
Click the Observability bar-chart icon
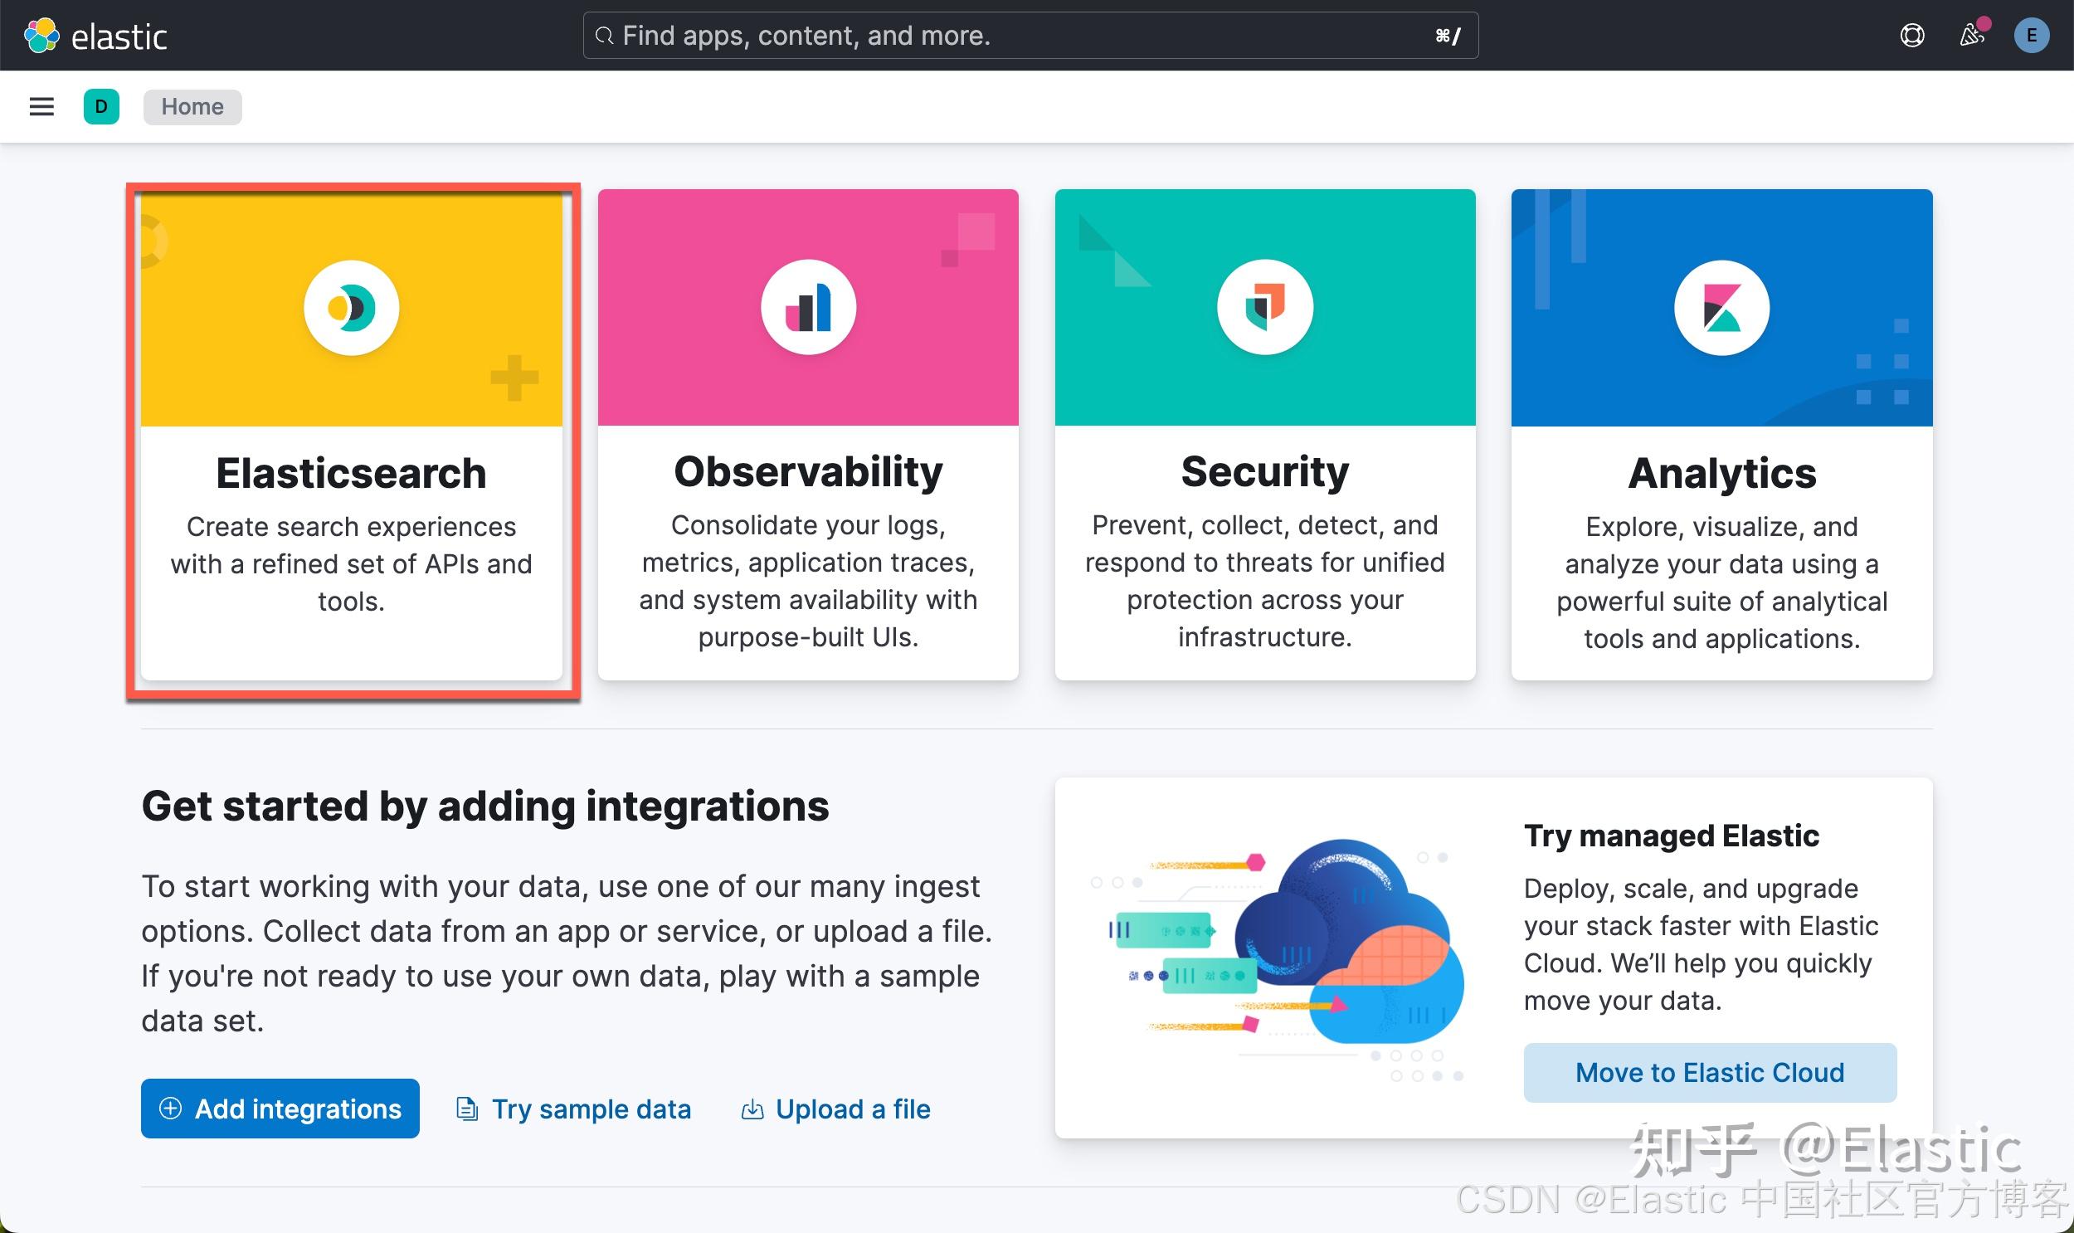click(807, 306)
